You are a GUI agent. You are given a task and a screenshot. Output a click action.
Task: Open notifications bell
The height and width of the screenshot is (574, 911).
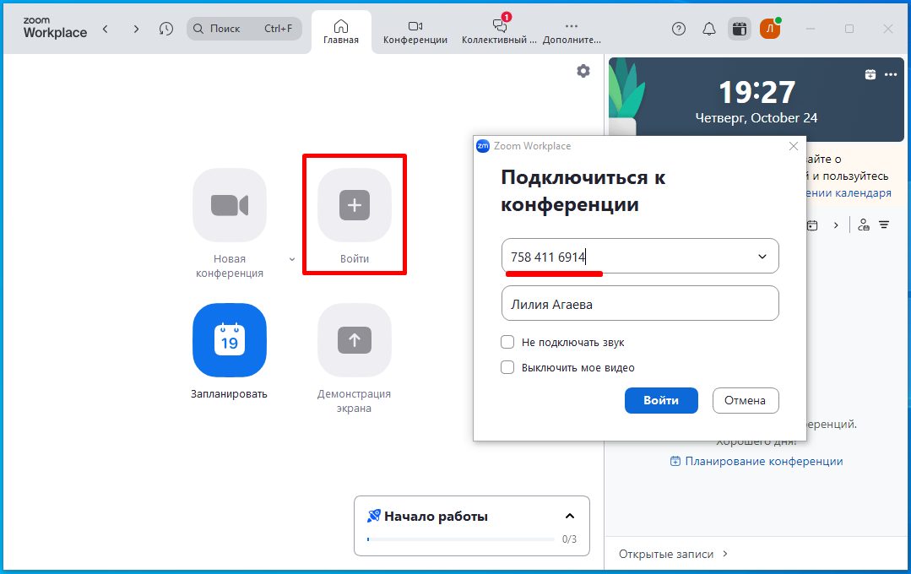[709, 29]
